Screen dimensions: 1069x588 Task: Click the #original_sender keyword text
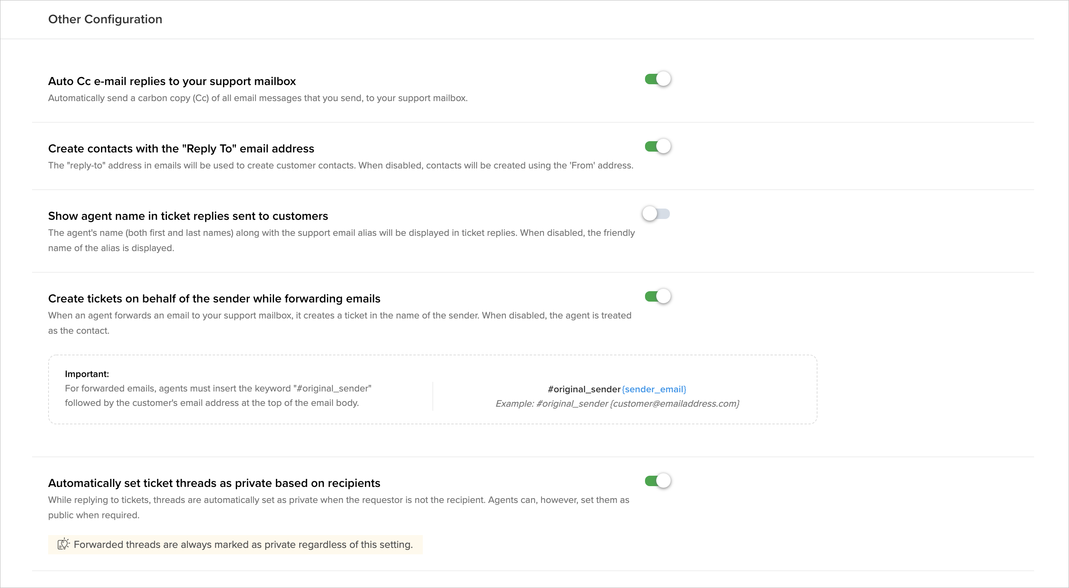[x=584, y=389]
